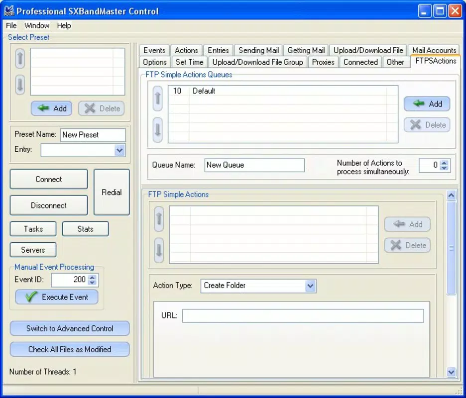
Task: Click the Event ID number field
Action: point(70,280)
